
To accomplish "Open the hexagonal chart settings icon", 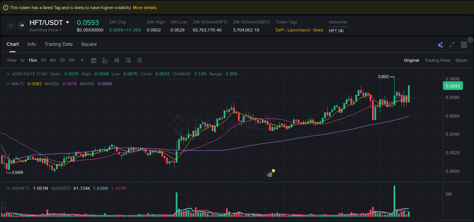I will point(139,60).
